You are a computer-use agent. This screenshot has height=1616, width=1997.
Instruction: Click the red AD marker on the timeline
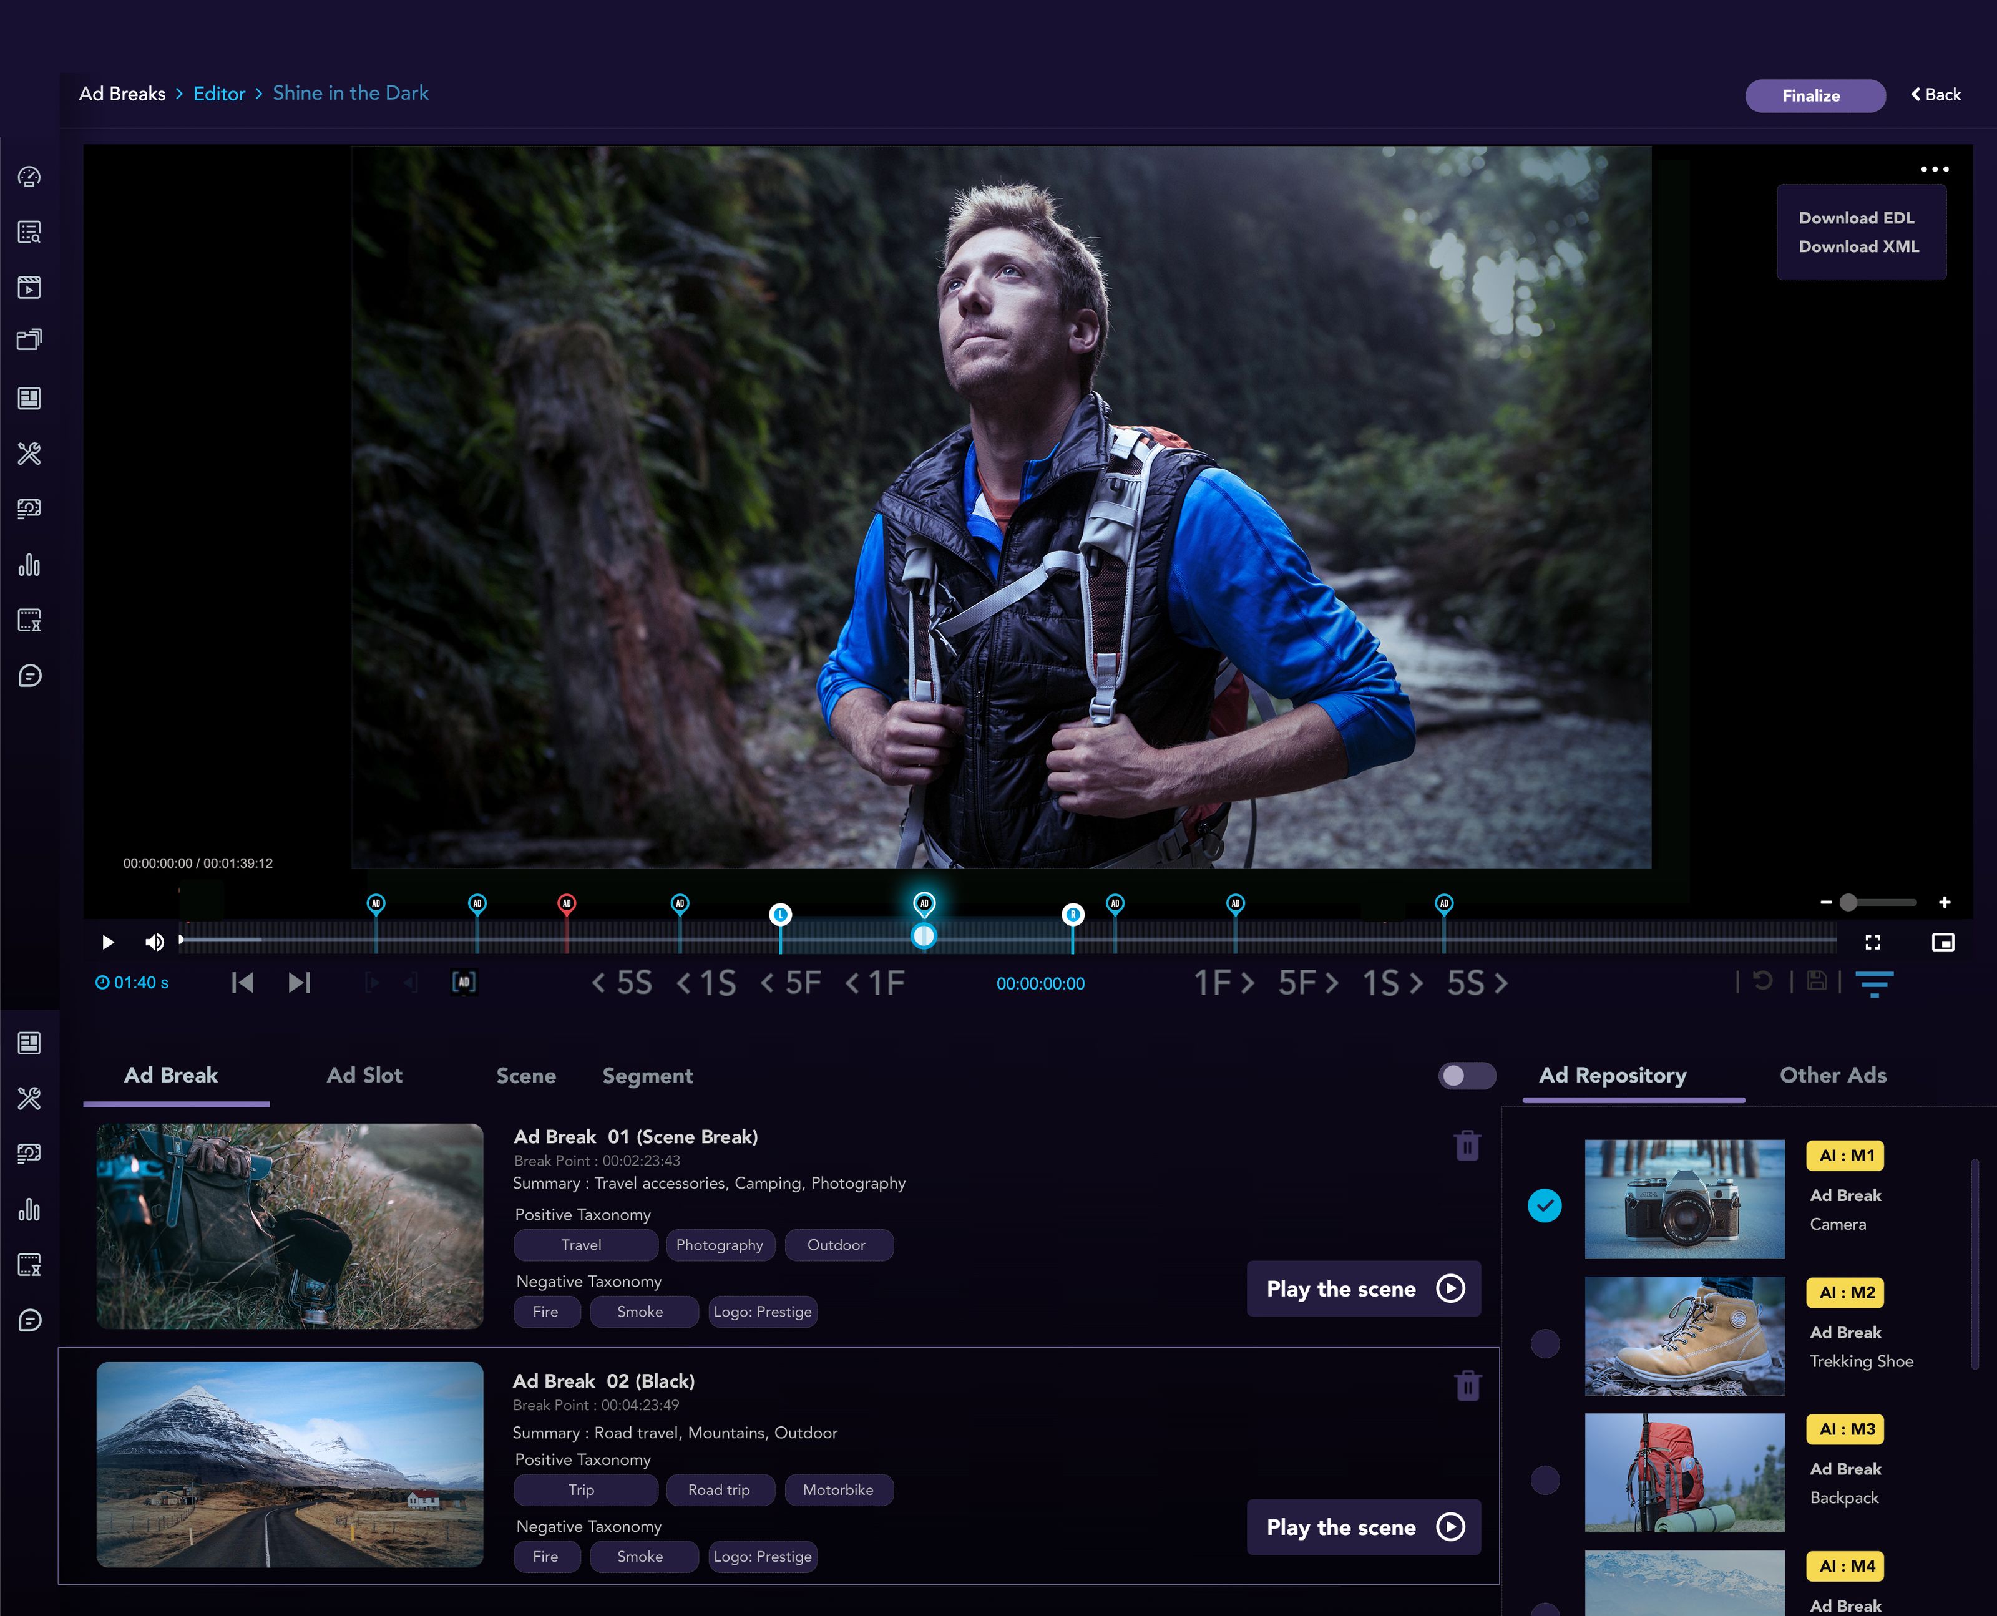[x=566, y=903]
